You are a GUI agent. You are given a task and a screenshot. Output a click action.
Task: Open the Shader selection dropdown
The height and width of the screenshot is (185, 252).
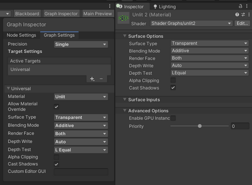point(192,23)
